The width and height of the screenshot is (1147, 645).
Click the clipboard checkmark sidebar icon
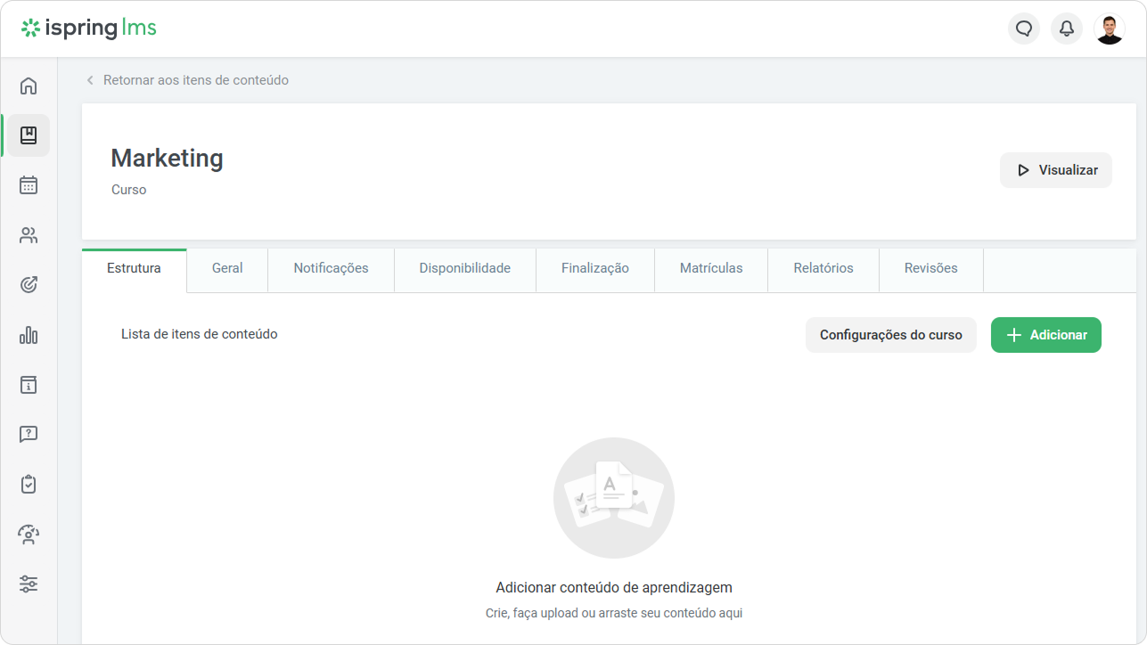(29, 485)
